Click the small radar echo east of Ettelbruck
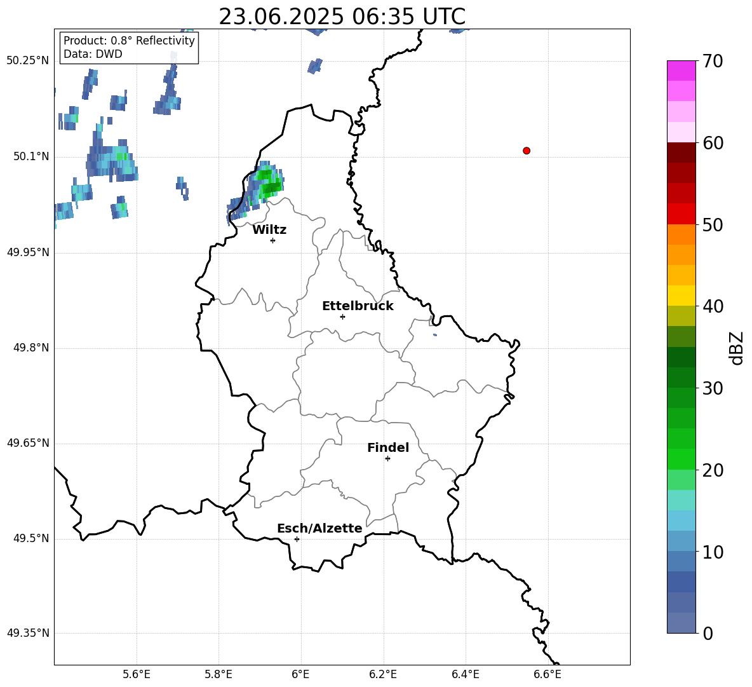This screenshot has width=752, height=687. 435,335
